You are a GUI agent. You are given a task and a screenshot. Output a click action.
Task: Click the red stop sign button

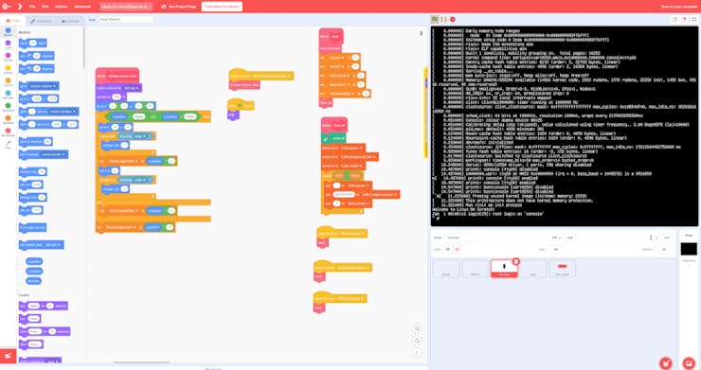pyautogui.click(x=453, y=19)
